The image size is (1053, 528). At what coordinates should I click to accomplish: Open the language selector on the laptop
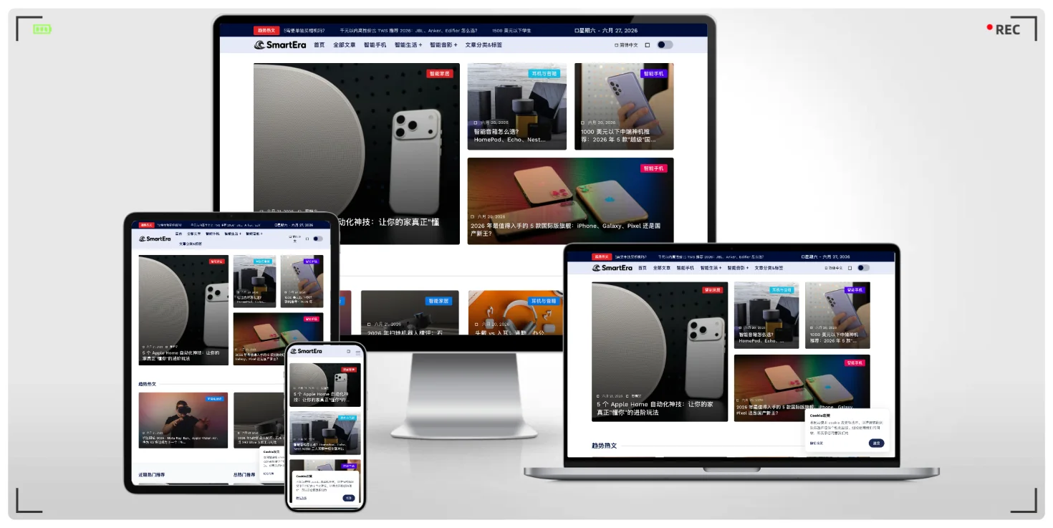pos(834,268)
